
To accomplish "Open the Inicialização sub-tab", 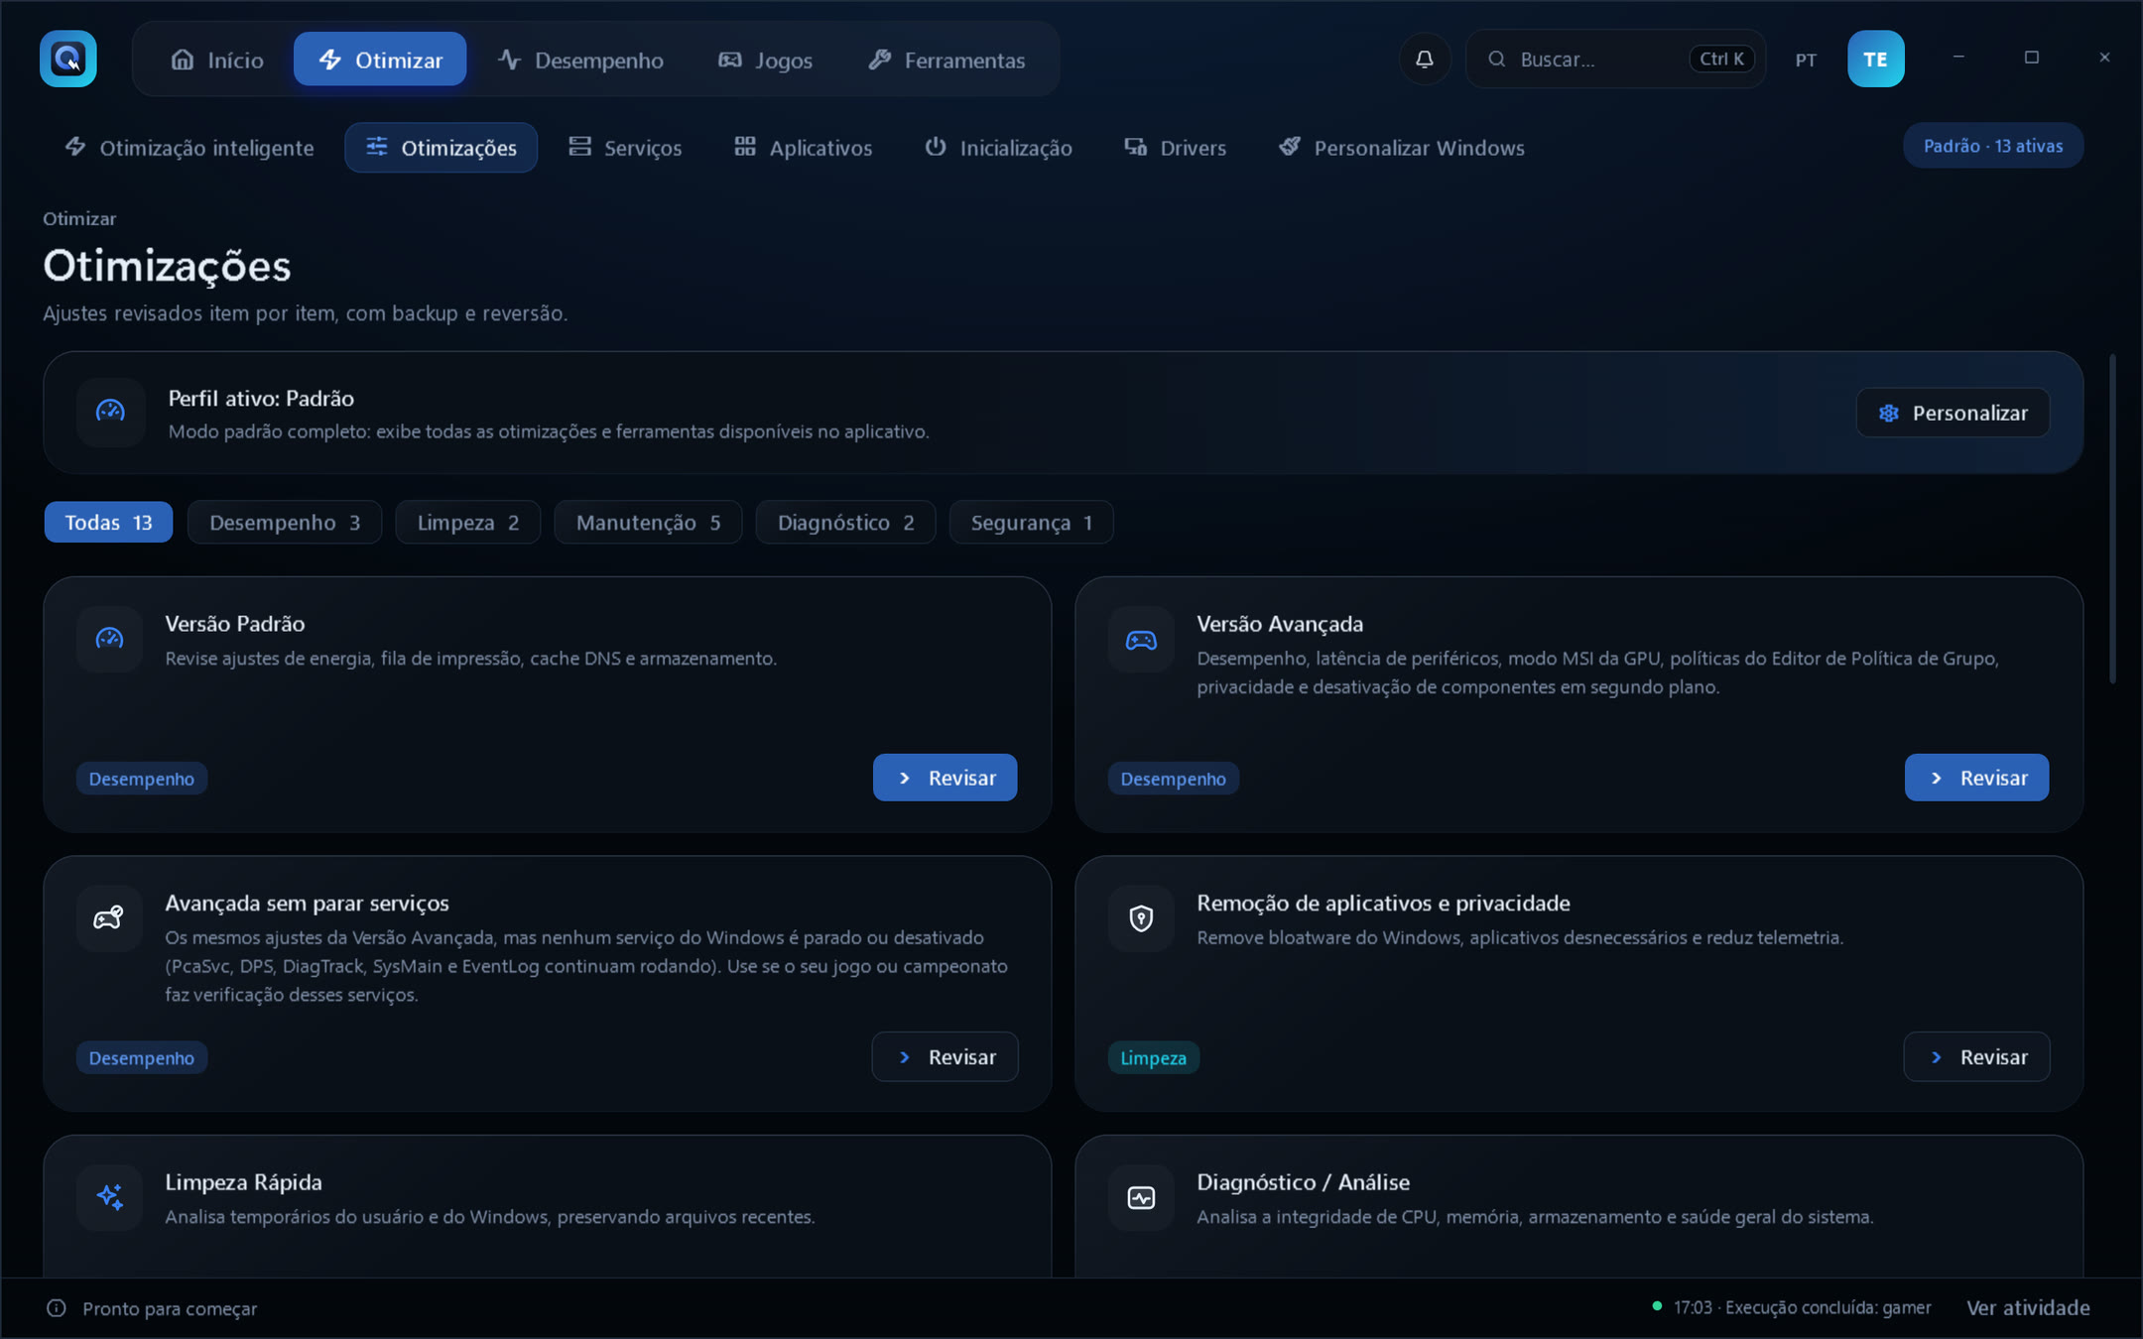I will coord(998,148).
